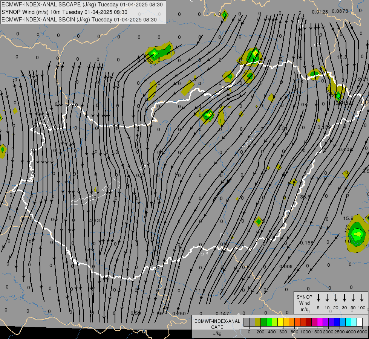This screenshot has height=339, width=369.
Task: Click the 4000 tick label on CAPE scale
Action: pos(351,332)
